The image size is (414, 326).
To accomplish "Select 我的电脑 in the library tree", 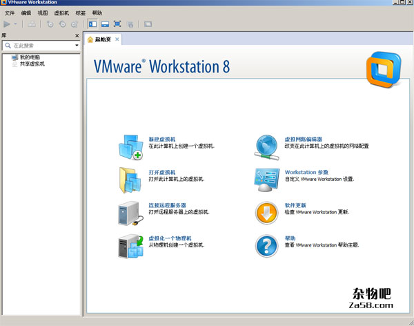I will click(30, 57).
